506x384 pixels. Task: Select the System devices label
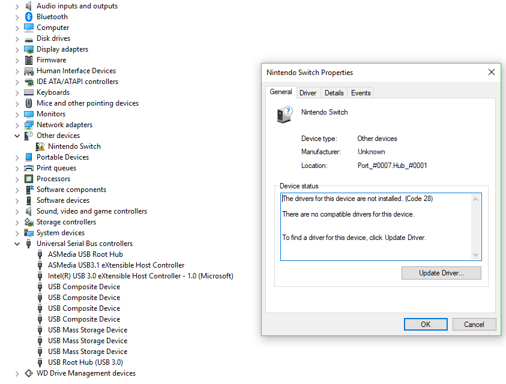(x=61, y=233)
